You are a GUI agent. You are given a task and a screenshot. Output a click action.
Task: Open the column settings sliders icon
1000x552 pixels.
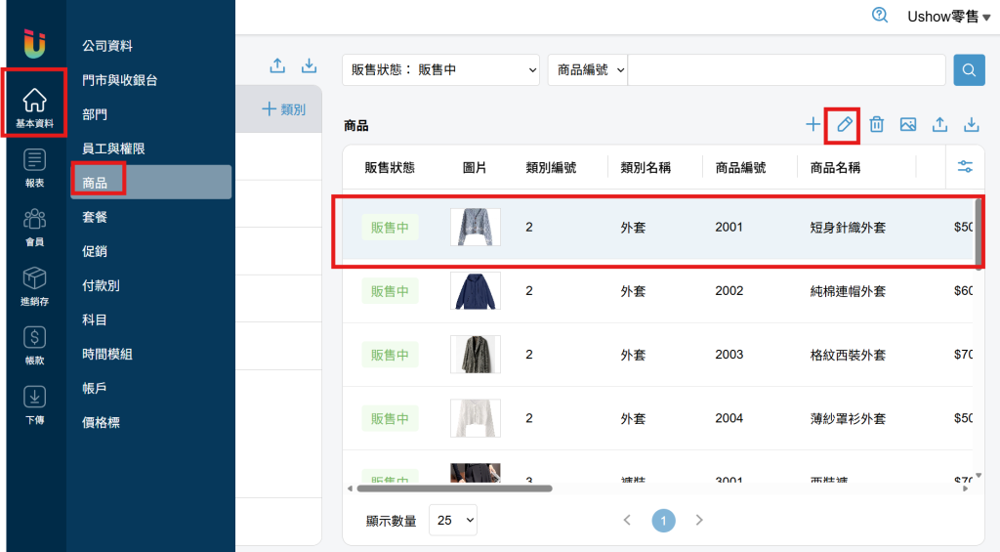click(965, 166)
